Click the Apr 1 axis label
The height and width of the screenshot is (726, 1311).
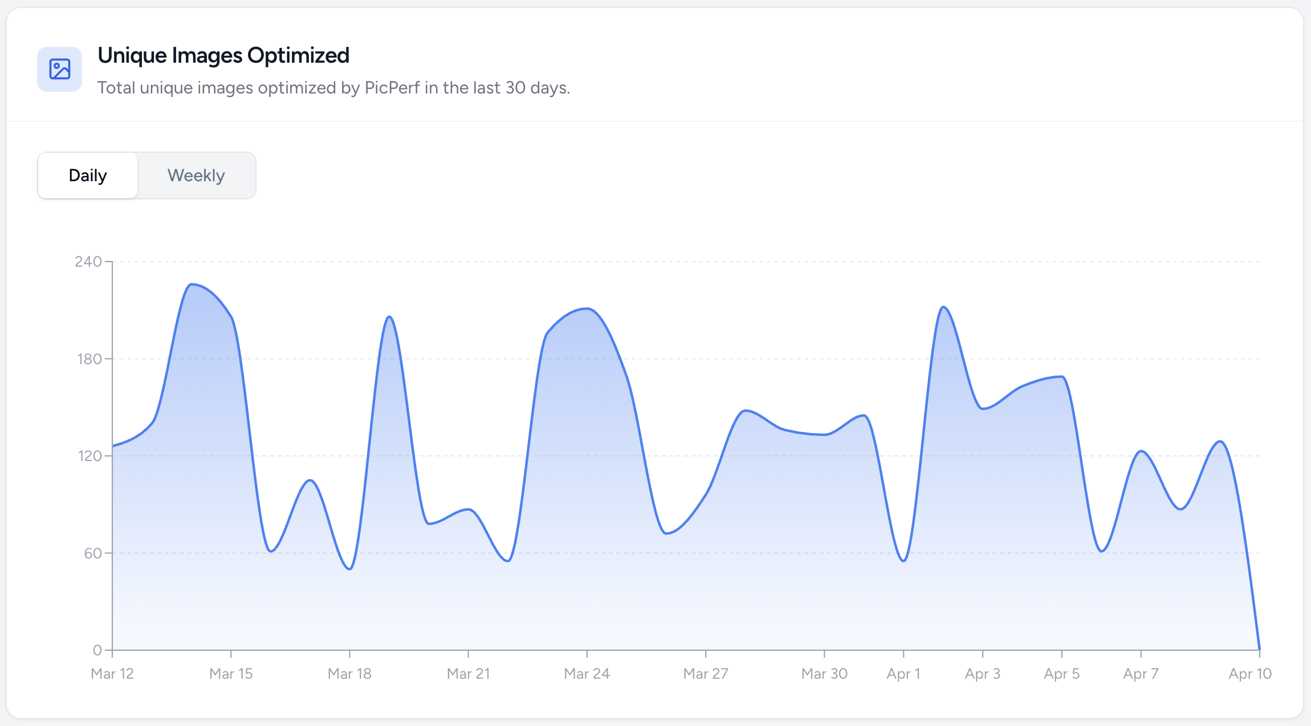[x=903, y=674]
